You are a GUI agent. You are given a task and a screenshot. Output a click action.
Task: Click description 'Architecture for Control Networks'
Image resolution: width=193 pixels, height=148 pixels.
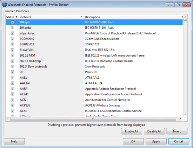coord(108,100)
